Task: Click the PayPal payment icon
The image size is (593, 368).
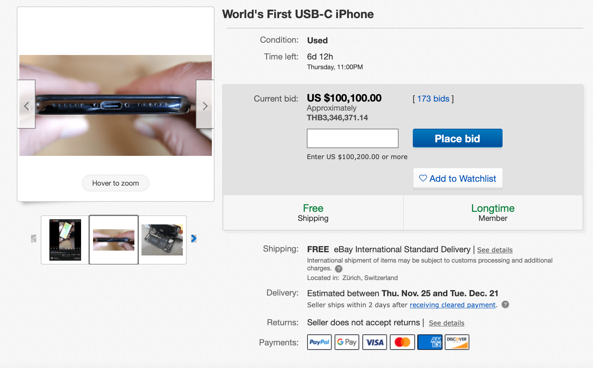Action: click(319, 342)
